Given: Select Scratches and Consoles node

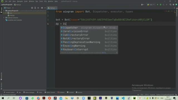Looking at the screenshot, I should tap(14, 20).
